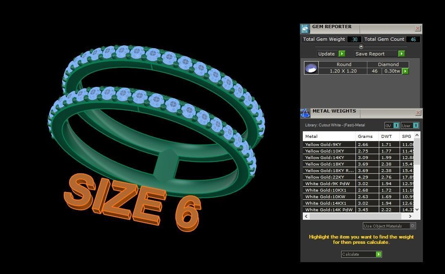Sort by the Metal column header
The image size is (445, 274).
pyautogui.click(x=329, y=136)
